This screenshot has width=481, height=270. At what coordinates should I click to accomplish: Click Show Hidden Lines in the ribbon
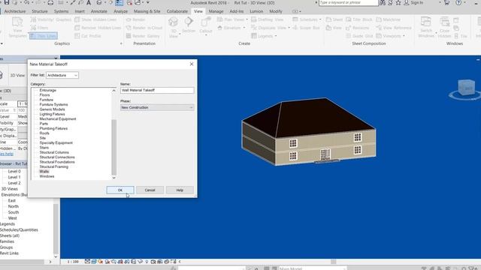tap(95, 19)
